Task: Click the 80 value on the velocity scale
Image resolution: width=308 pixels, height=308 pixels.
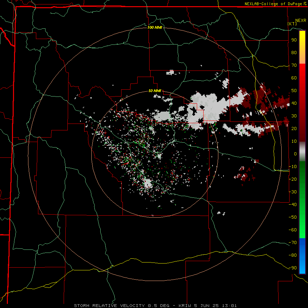Action: coord(294,53)
